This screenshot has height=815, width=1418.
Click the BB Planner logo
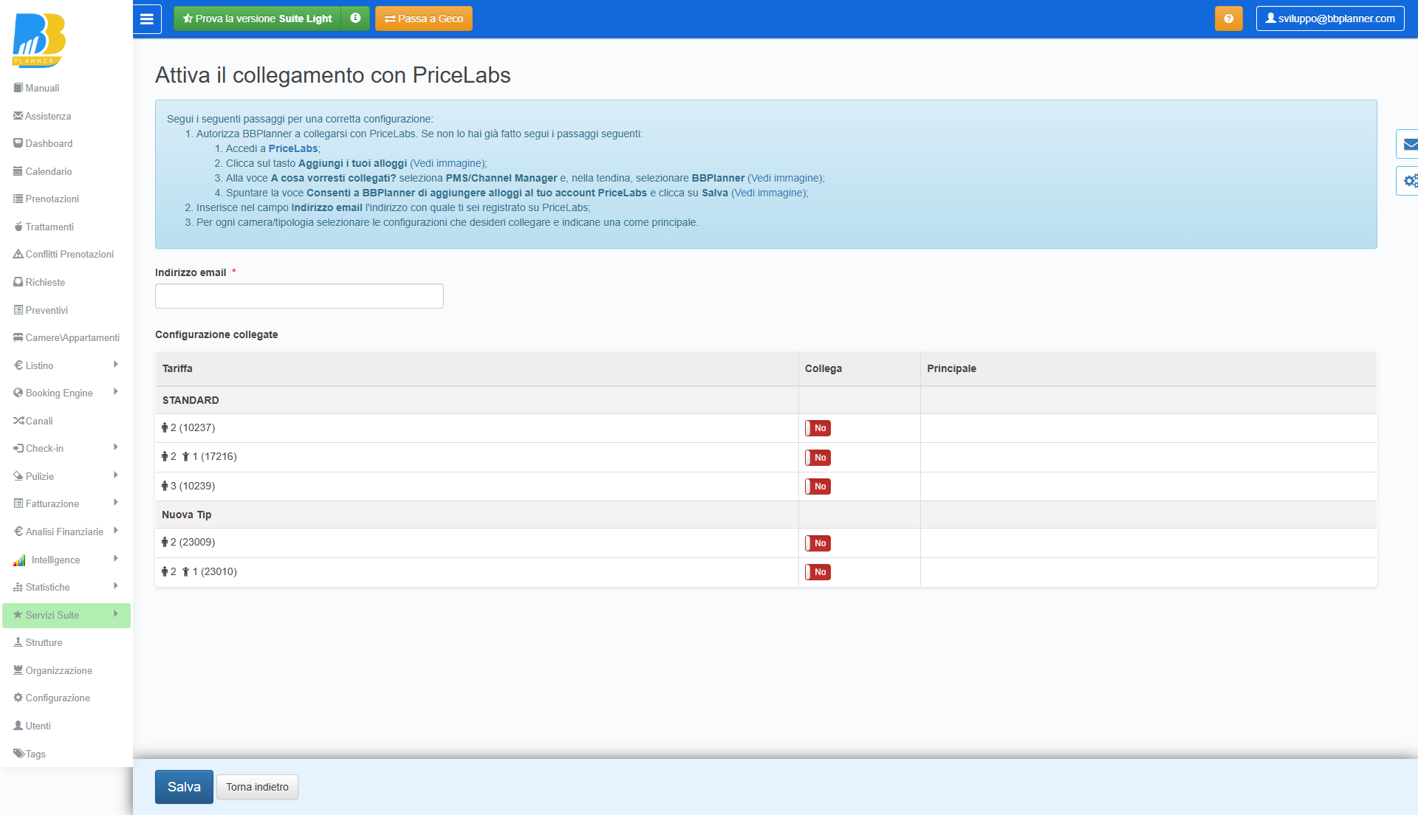[x=38, y=40]
